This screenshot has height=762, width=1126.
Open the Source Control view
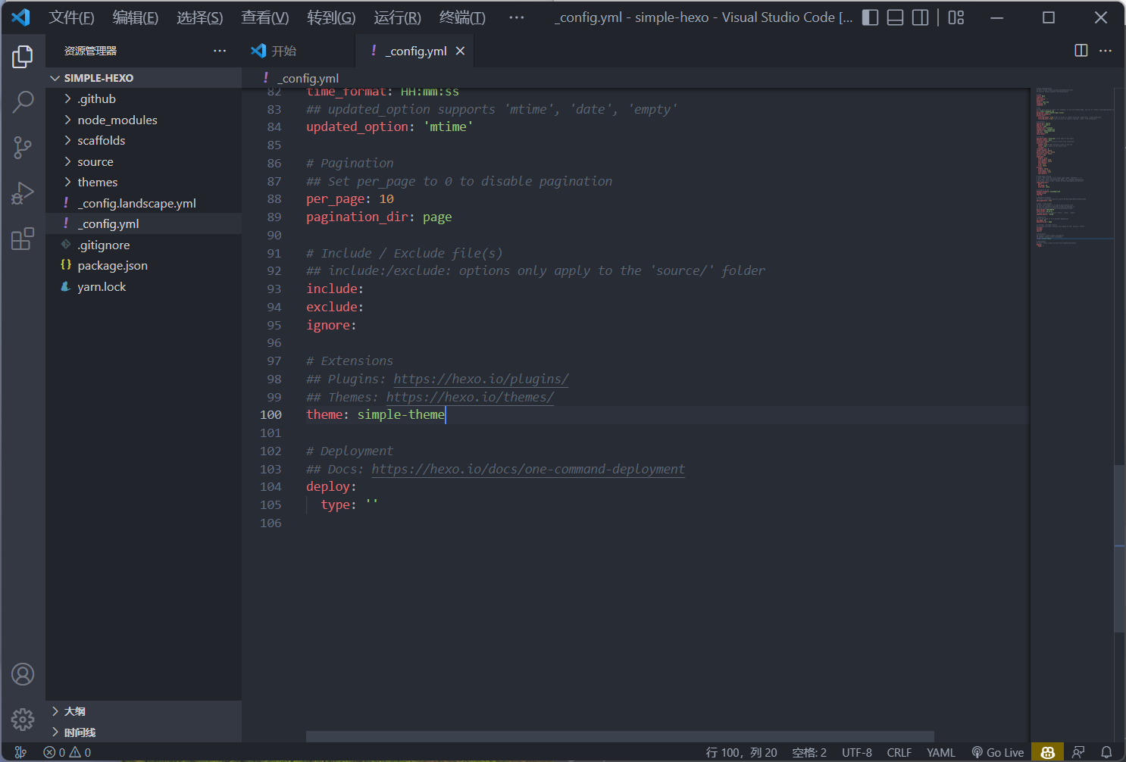pos(23,148)
